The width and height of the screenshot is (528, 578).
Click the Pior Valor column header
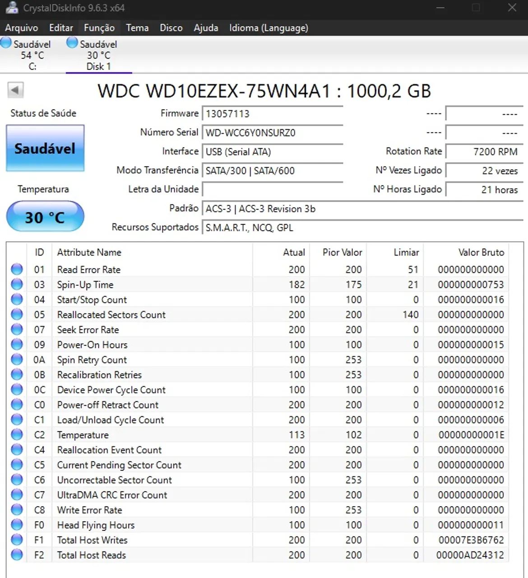point(338,252)
